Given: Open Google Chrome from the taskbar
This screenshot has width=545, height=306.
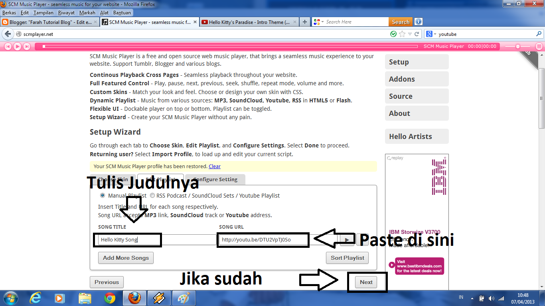Looking at the screenshot, I should [x=110, y=298].
